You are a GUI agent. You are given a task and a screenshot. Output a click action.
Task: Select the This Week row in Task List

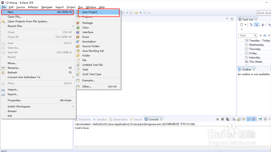click(x=254, y=62)
